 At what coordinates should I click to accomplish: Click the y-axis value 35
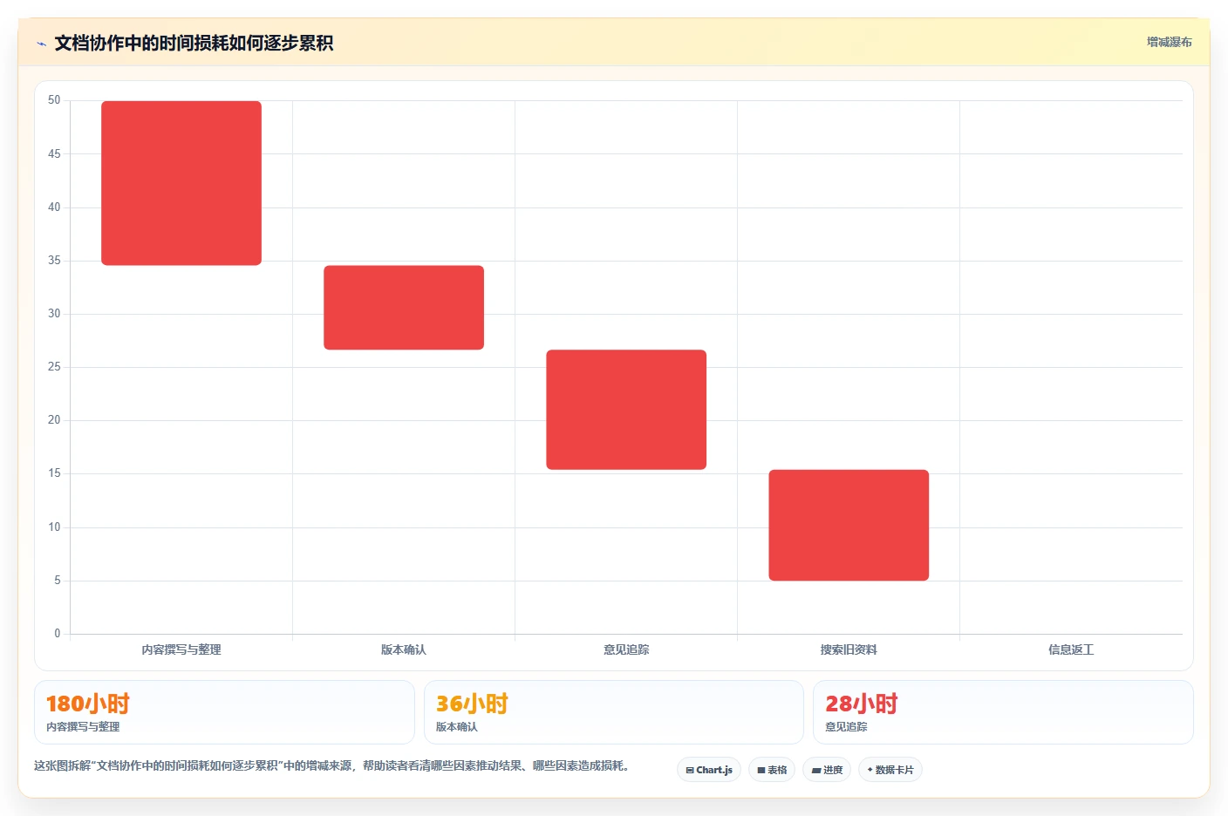point(54,261)
